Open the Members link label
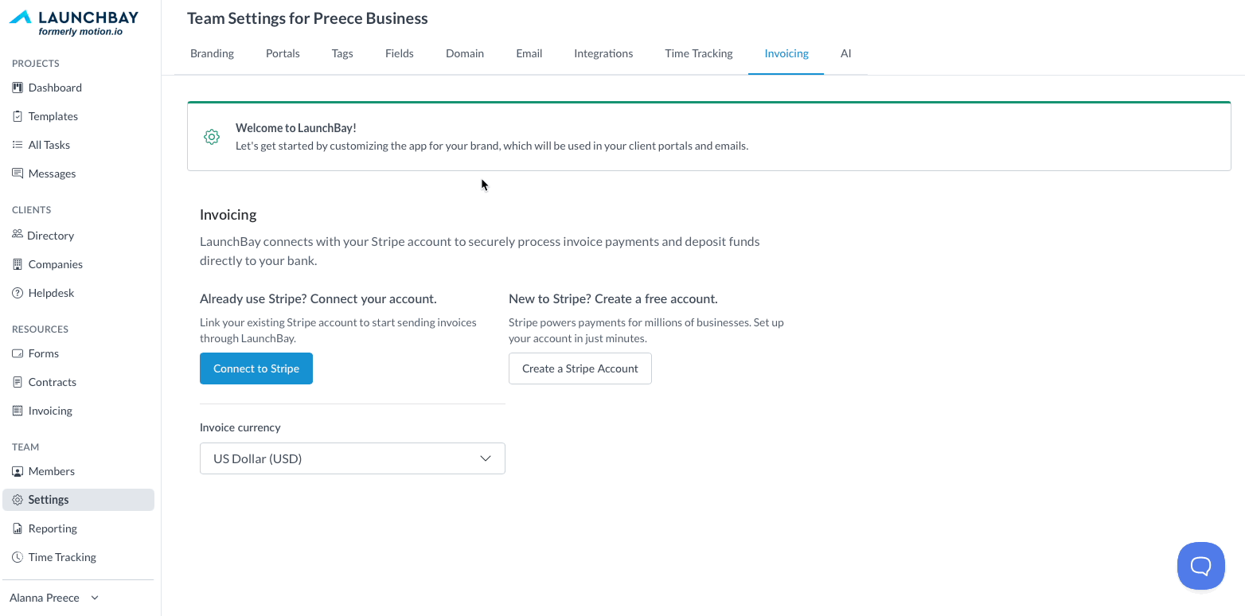The image size is (1245, 616). 52,471
